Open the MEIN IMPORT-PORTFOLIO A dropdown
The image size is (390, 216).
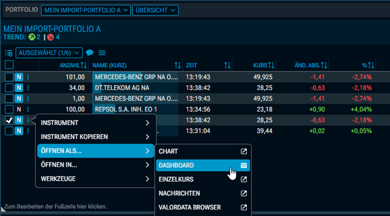pos(86,10)
